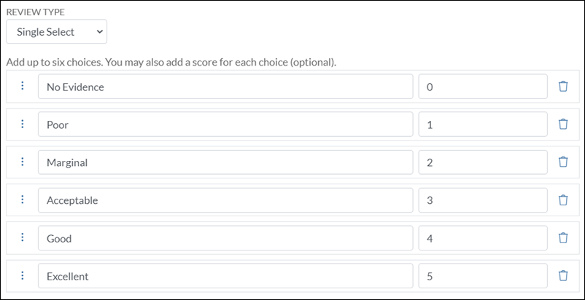The height and width of the screenshot is (300, 585).
Task: Click the drag handle beside Excellent
Action: (x=22, y=276)
